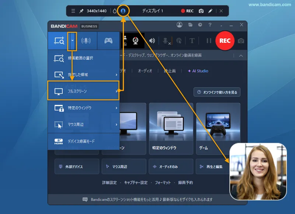The image size is (295, 214).
Task: Click the 3440x1440 resolution label
Action: (97, 11)
